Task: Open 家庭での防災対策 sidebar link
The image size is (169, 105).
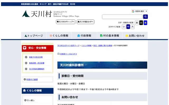Action: [36, 57]
